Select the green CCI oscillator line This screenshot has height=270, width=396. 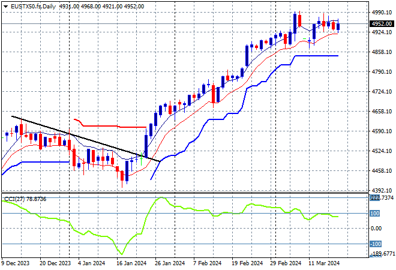coord(180,208)
